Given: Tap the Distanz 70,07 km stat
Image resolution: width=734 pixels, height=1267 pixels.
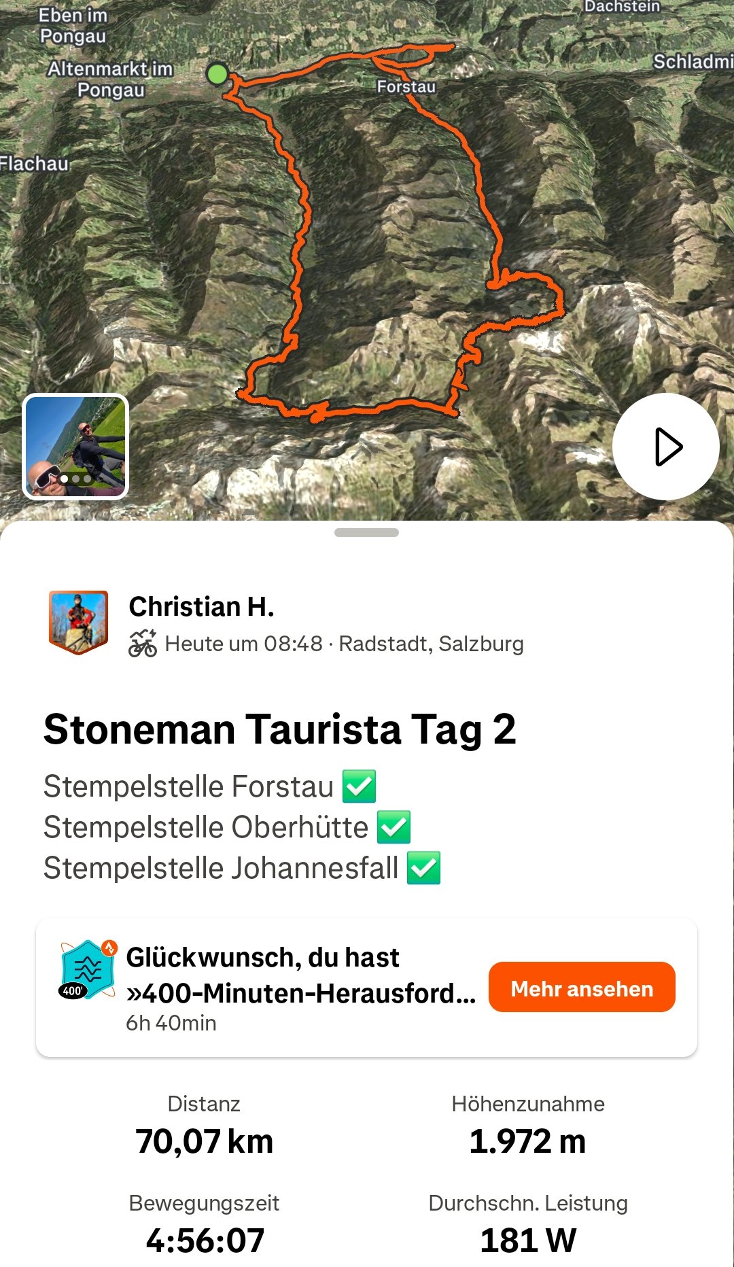Looking at the screenshot, I should click(x=204, y=1126).
